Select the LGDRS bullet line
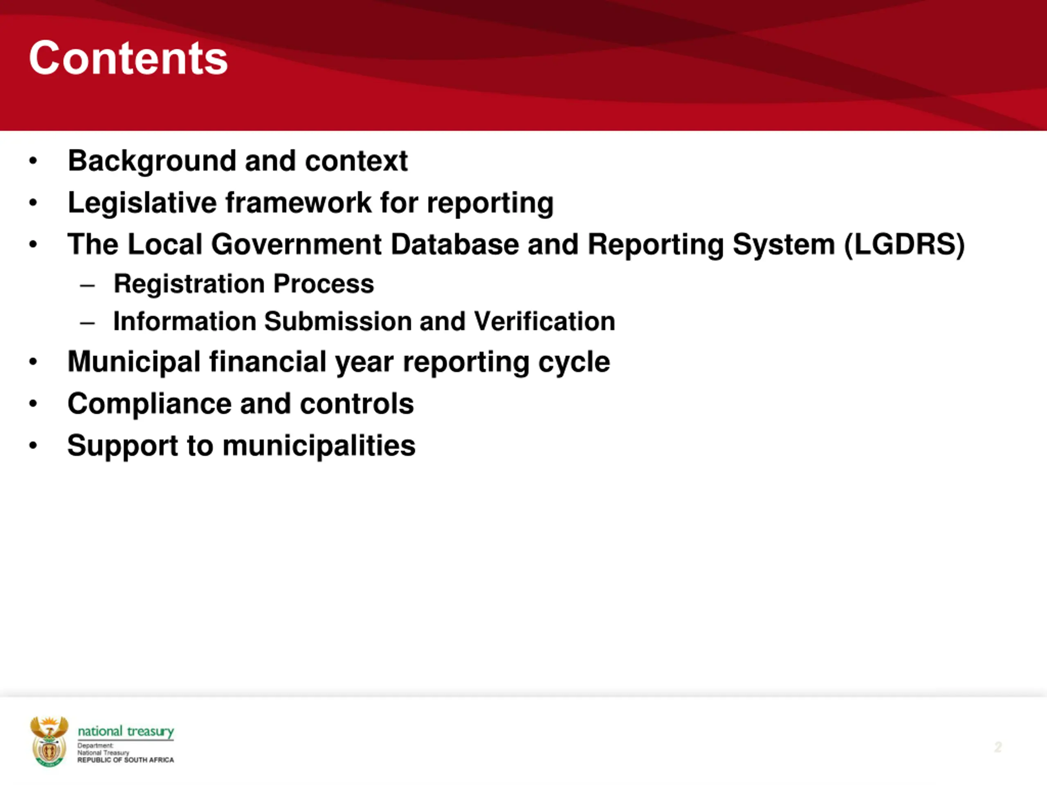Image resolution: width=1047 pixels, height=785 pixels. pos(516,244)
